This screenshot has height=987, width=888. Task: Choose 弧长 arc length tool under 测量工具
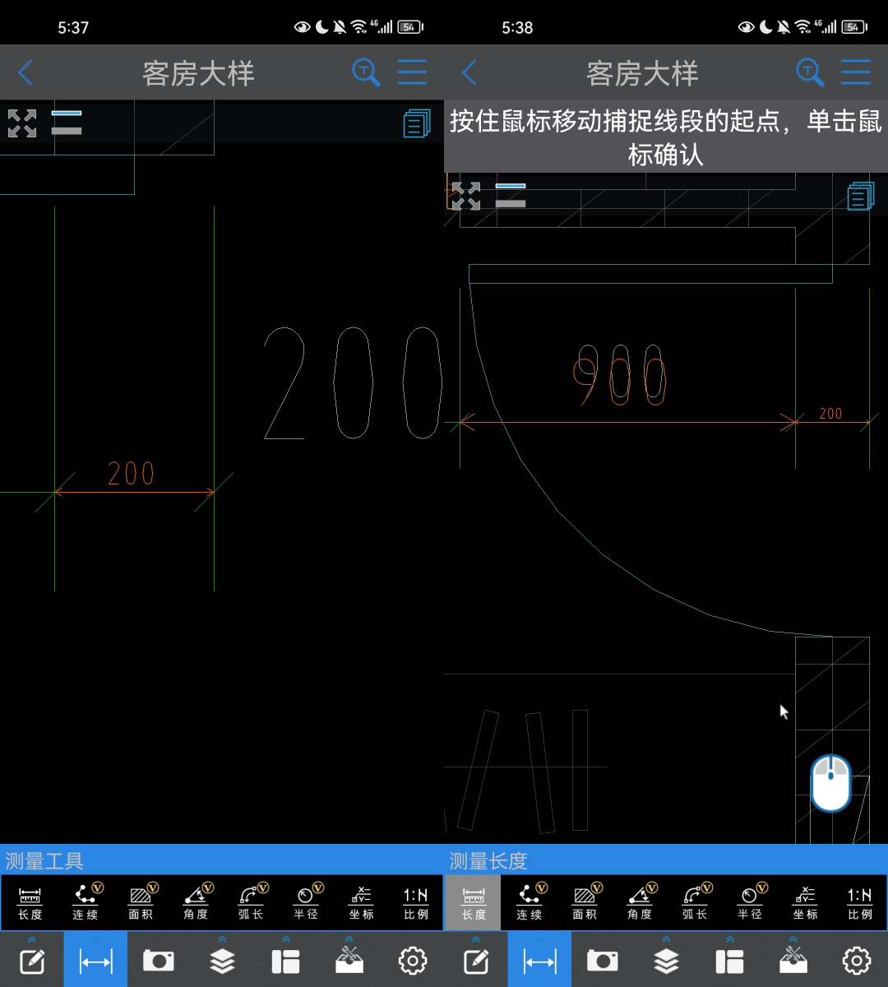(251, 902)
